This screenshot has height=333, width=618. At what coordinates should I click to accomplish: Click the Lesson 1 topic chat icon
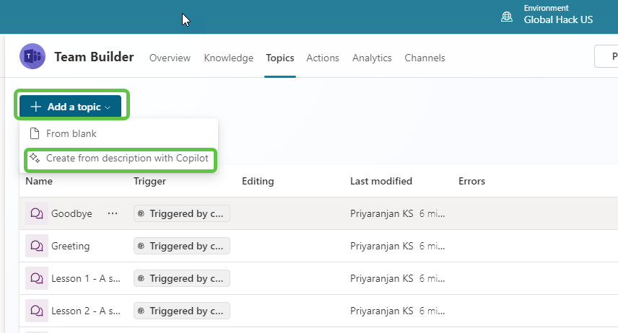(36, 278)
